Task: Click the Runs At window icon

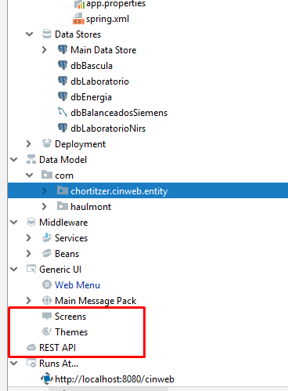Action: click(31, 363)
